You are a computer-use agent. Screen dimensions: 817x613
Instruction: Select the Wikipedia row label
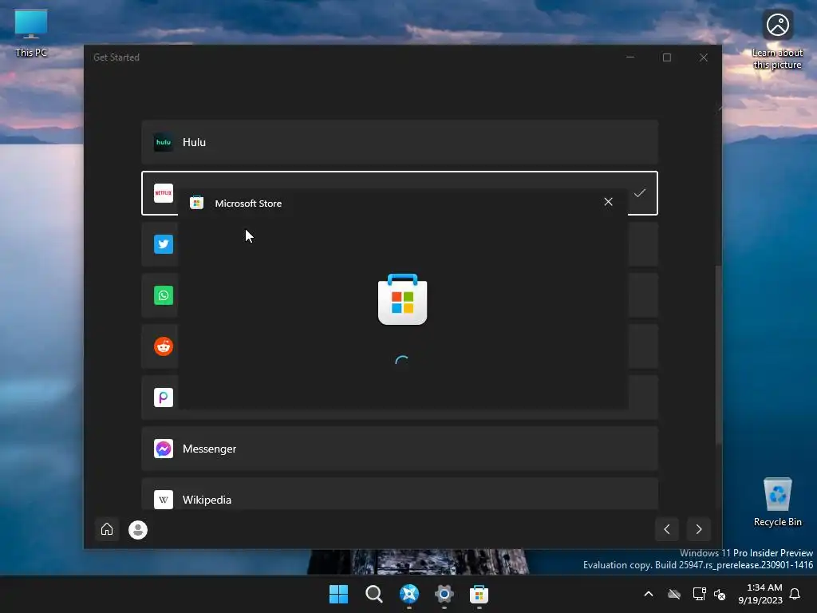pyautogui.click(x=207, y=500)
